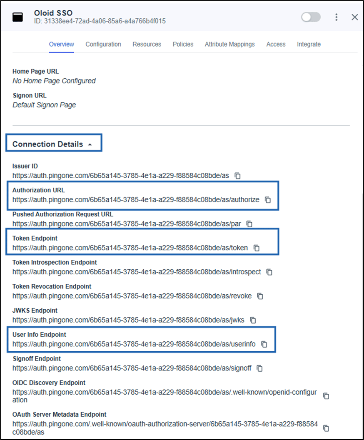The height and width of the screenshot is (440, 364).
Task: Click the OIDC Discovery Endpoint URL value
Action: (x=165, y=396)
